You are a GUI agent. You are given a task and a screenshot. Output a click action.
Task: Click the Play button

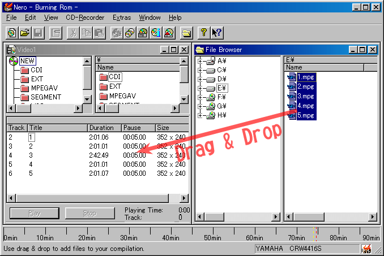pos(35,213)
